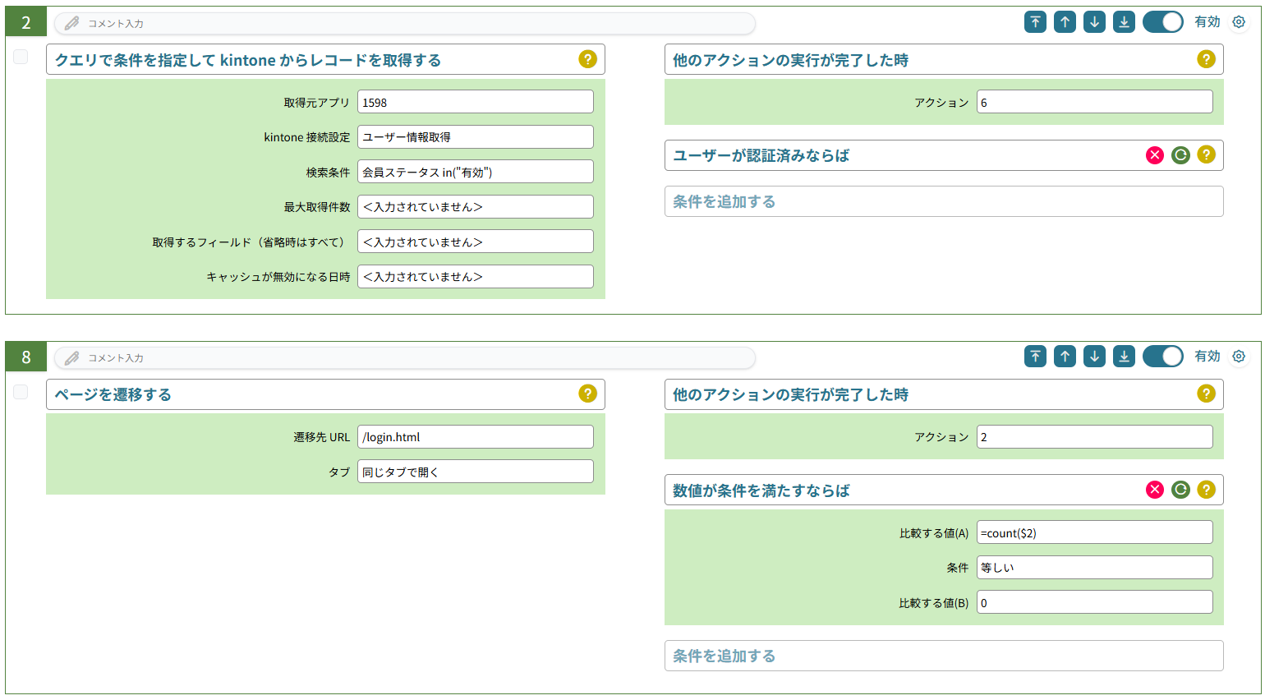Open help for kintone record query action
This screenshot has height=700, width=1265.
(587, 59)
